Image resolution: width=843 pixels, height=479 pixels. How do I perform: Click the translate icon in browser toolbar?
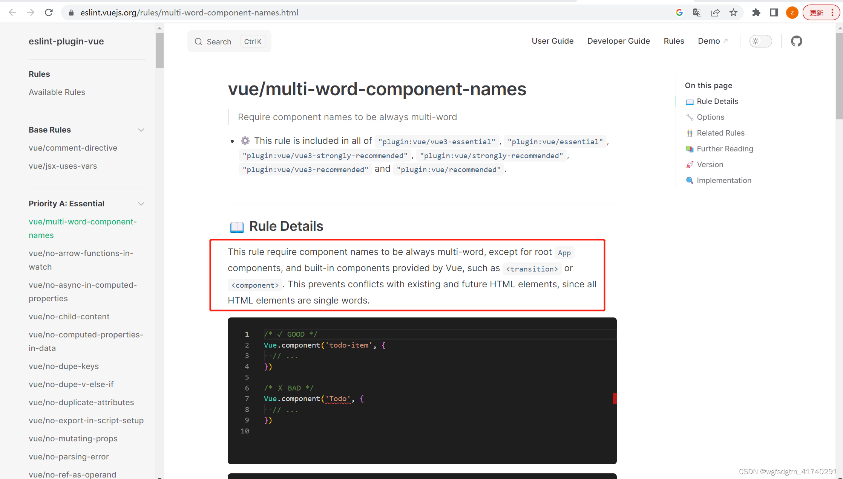tap(697, 12)
